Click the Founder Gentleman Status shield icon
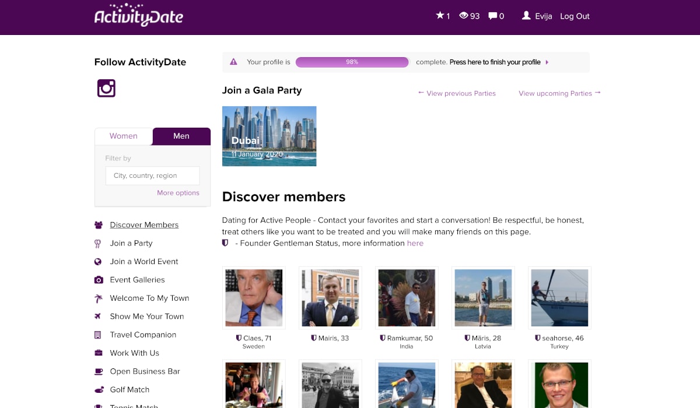Image resolution: width=700 pixels, height=408 pixels. coord(225,243)
